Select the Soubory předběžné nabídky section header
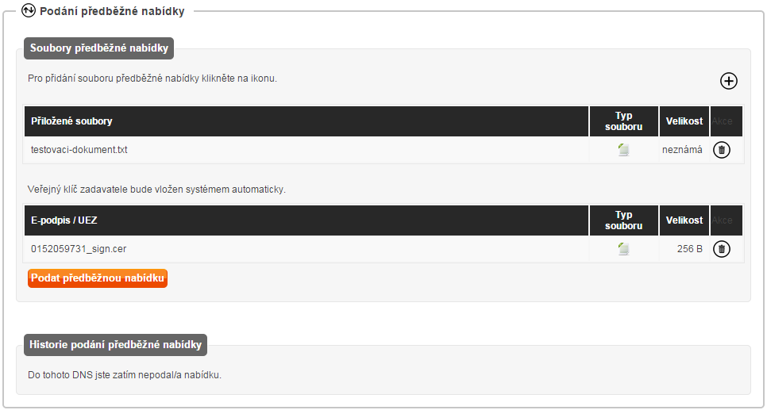Image resolution: width=767 pixels, height=410 pixels. [x=98, y=48]
